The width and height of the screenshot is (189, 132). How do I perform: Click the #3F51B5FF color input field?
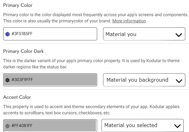coord(50,34)
